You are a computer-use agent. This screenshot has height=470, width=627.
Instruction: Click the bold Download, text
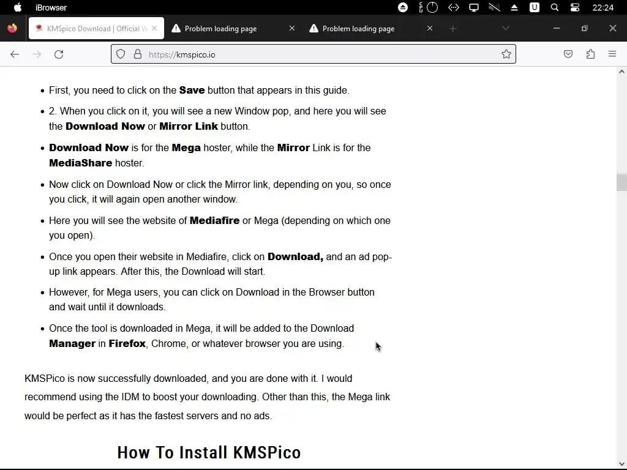[295, 256]
